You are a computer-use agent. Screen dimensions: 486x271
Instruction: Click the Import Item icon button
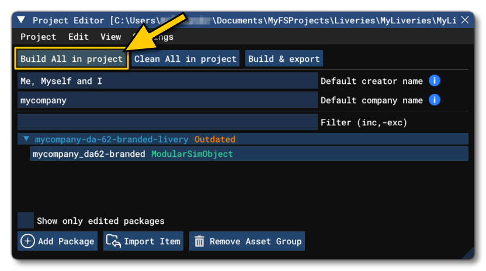point(113,241)
